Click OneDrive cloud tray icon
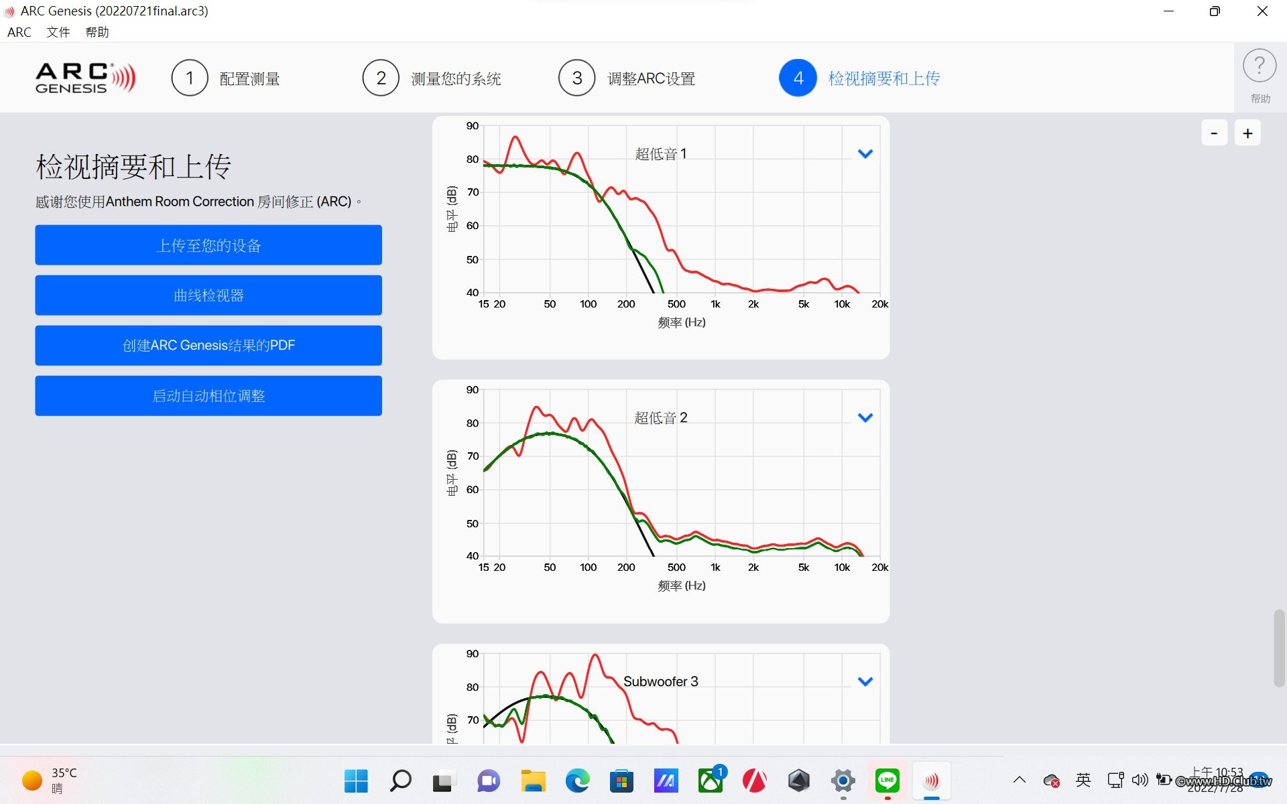Screen dimensions: 1287x804 click(1051, 781)
